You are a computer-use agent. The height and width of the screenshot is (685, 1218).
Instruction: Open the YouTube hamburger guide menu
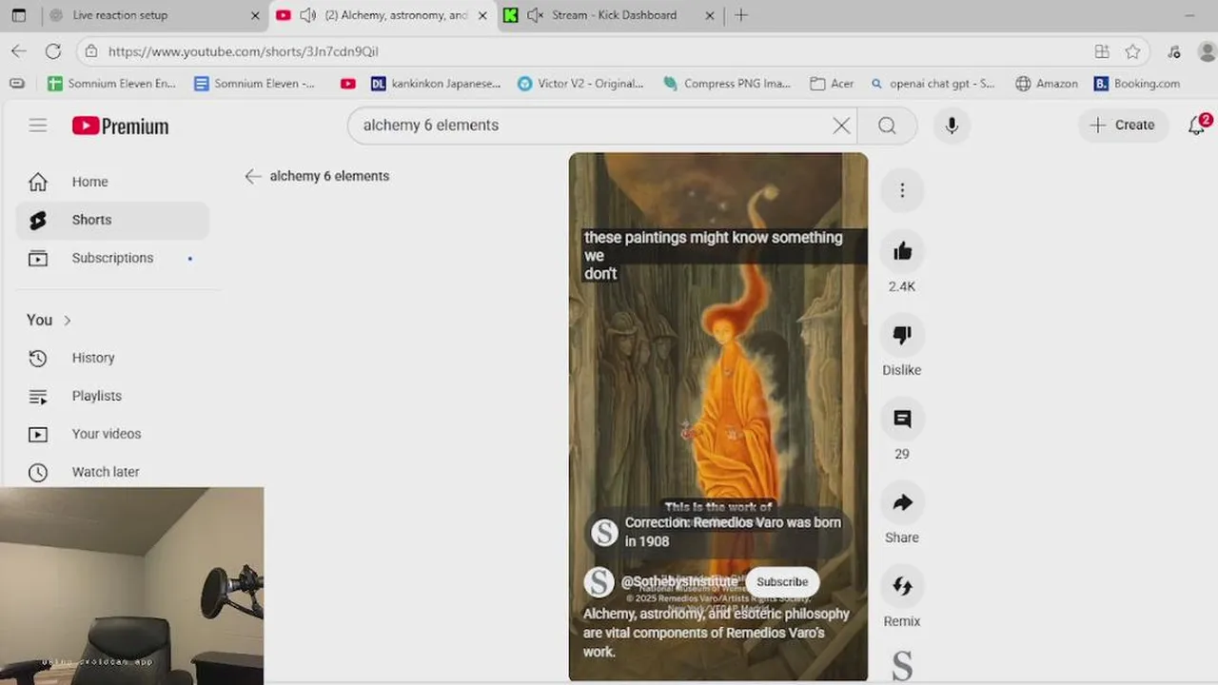(38, 125)
